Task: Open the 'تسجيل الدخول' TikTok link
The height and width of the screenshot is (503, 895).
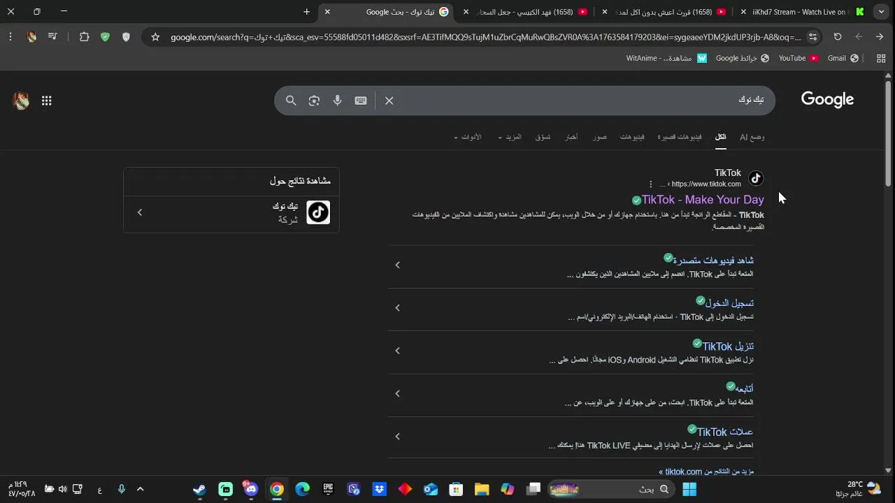Action: tap(729, 303)
